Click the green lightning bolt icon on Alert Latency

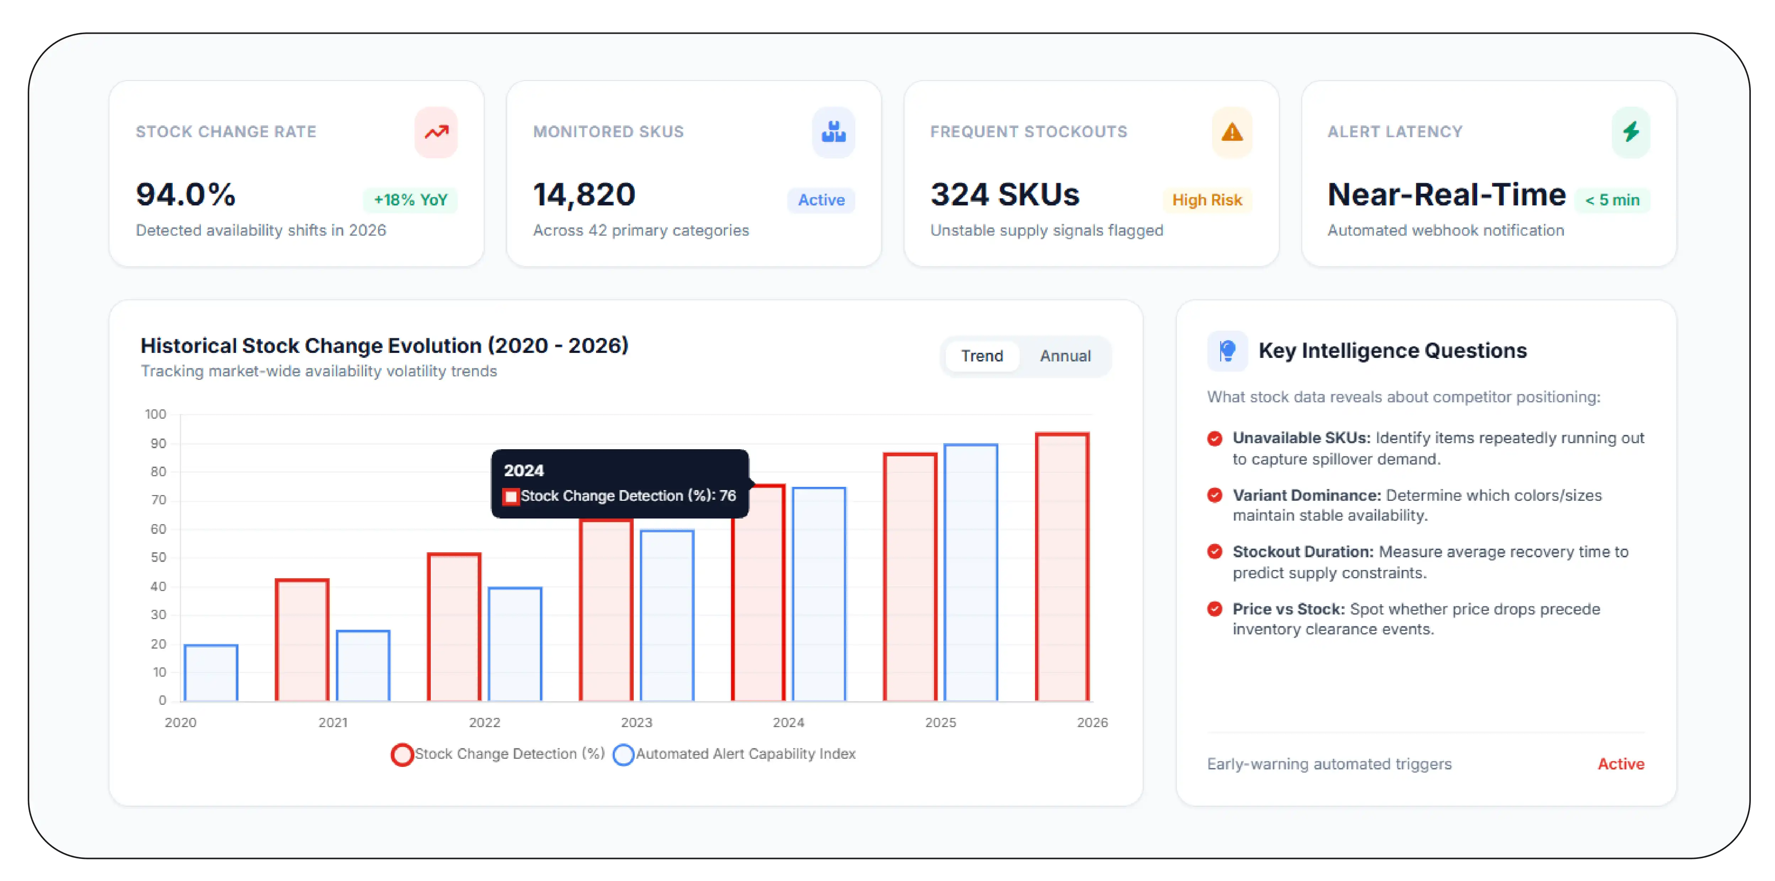tap(1630, 131)
